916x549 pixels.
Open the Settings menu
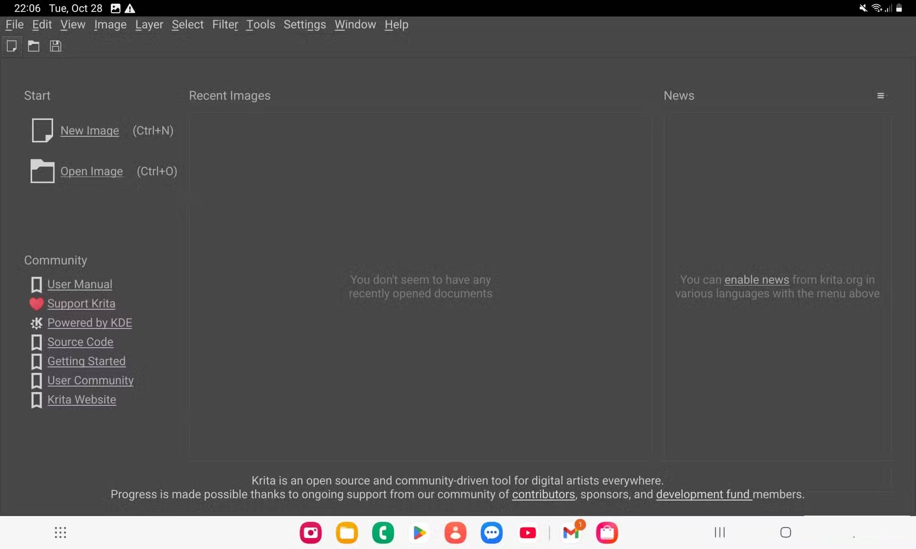(x=305, y=25)
